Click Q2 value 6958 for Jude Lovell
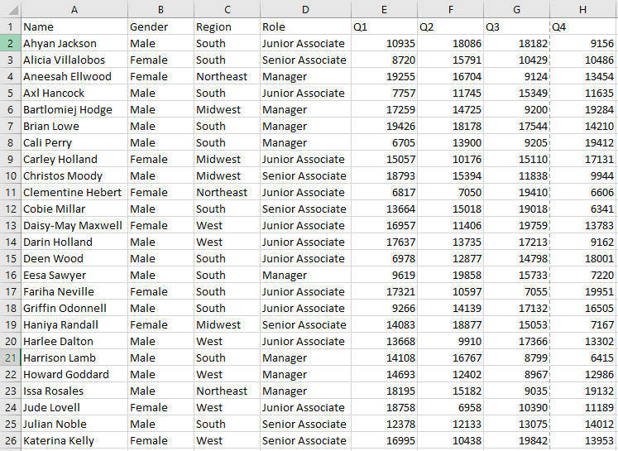This screenshot has height=451, width=618. point(451,407)
